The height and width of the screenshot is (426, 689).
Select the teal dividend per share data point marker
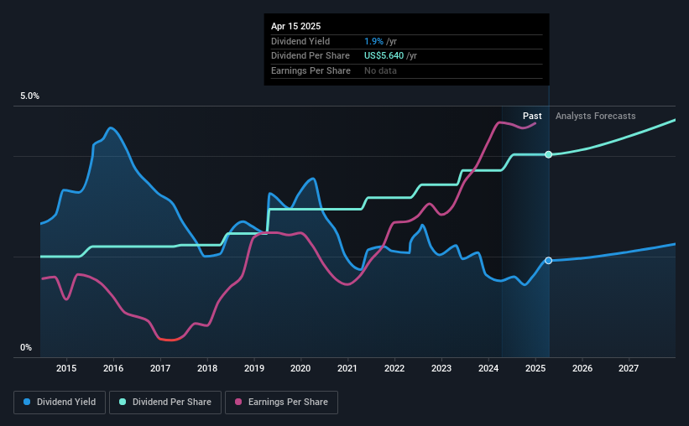point(548,154)
